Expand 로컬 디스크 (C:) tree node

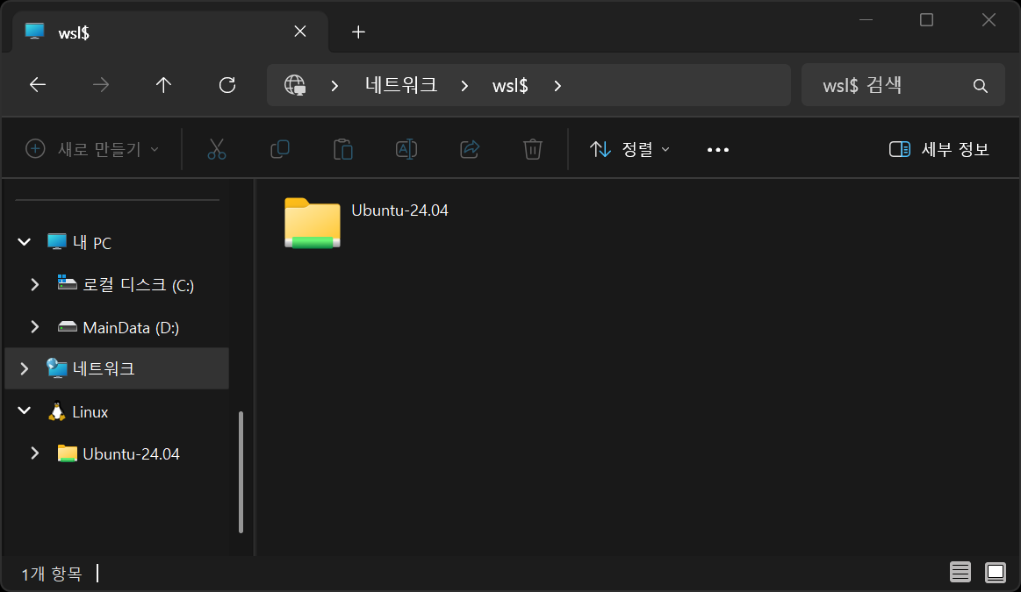click(x=35, y=284)
